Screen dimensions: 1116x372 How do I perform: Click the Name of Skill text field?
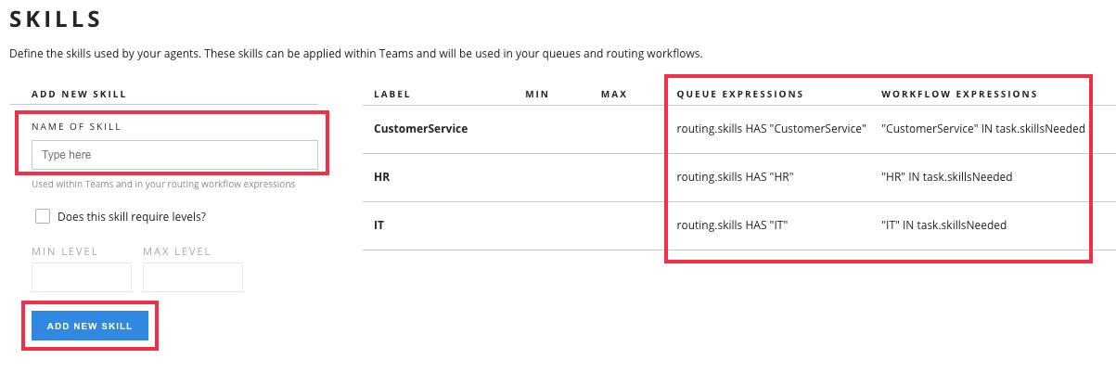tap(174, 155)
